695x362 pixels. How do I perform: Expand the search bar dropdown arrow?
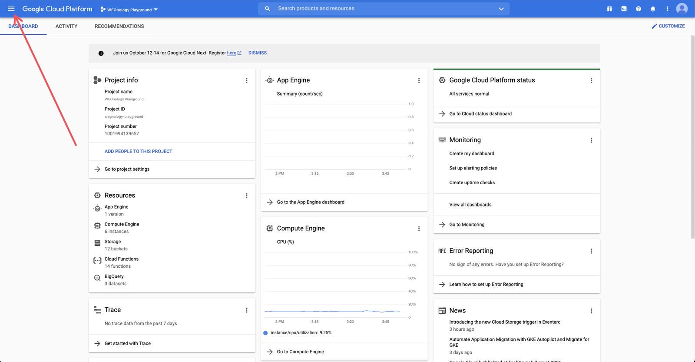click(x=501, y=9)
